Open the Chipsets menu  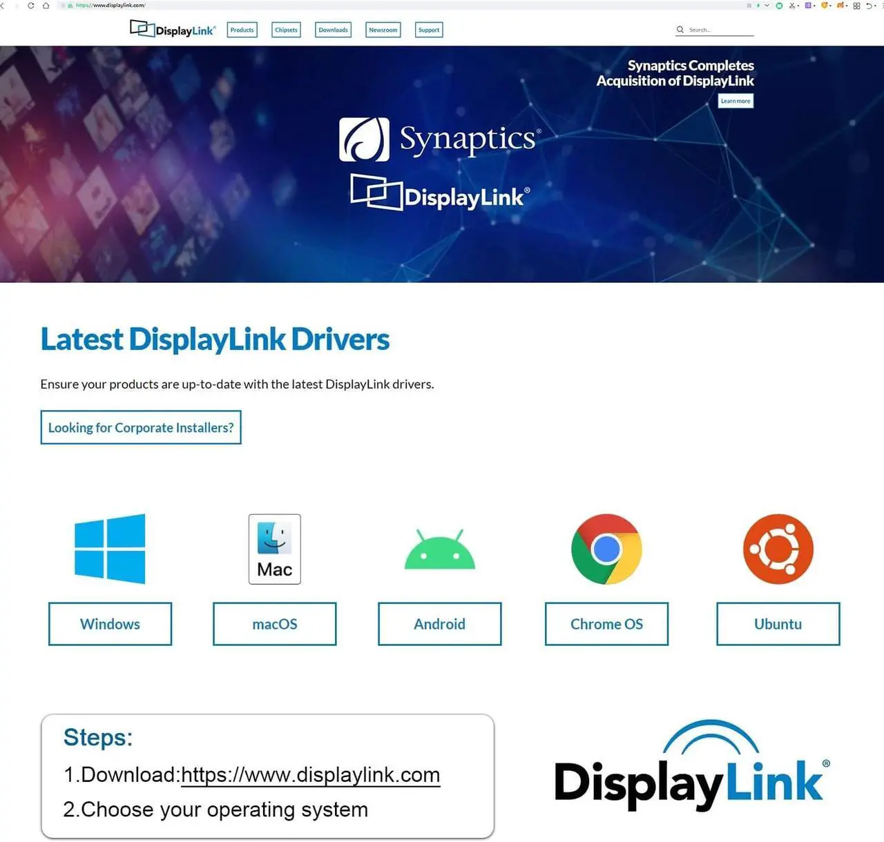[286, 30]
